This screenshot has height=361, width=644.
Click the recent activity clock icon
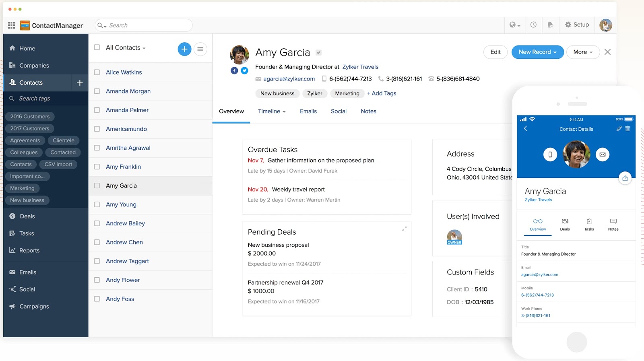coord(533,25)
